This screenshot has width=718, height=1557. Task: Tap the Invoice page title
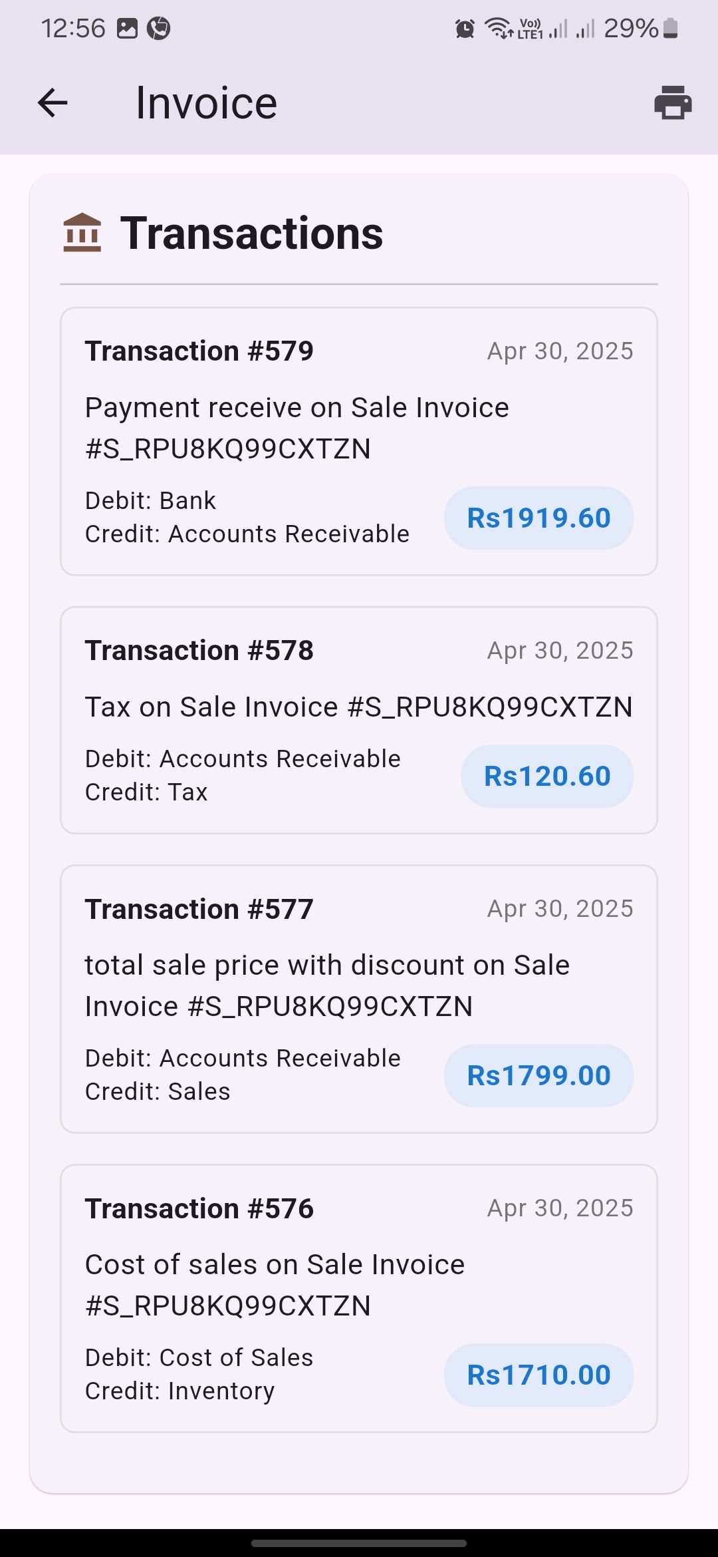coord(206,103)
